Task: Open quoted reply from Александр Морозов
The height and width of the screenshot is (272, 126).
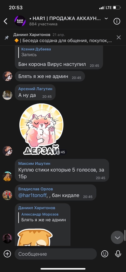Action: point(43,217)
